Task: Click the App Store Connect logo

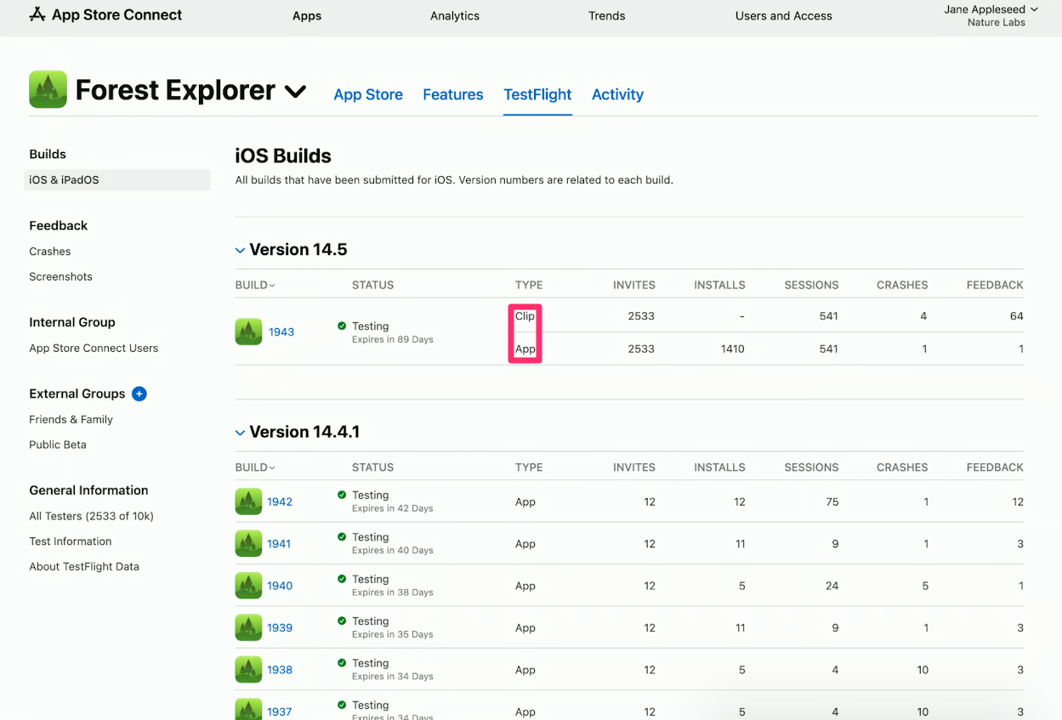Action: coord(105,14)
